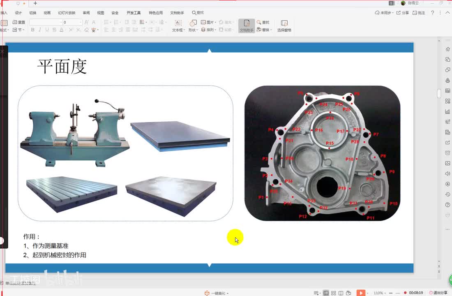The height and width of the screenshot is (296, 452).
Task: Increase font size with the large A icon
Action: (86, 22)
